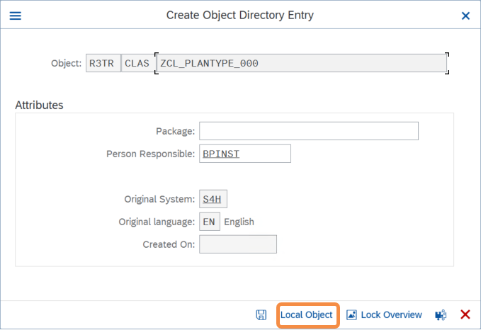
Task: Close the Create Object Directory Entry dialog
Action: pos(465,15)
